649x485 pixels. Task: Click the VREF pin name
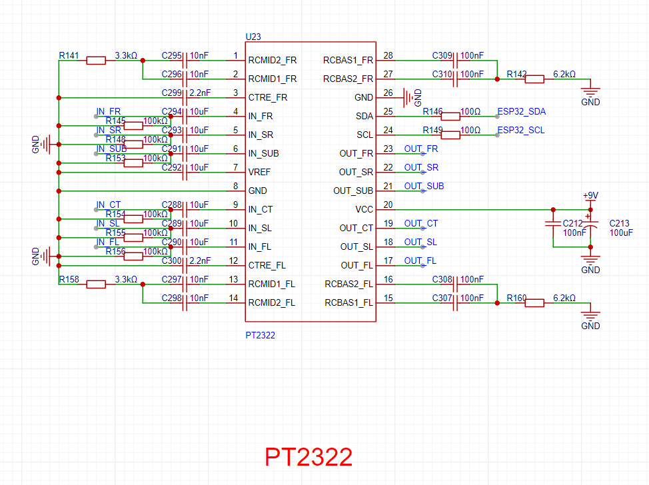pos(259,172)
